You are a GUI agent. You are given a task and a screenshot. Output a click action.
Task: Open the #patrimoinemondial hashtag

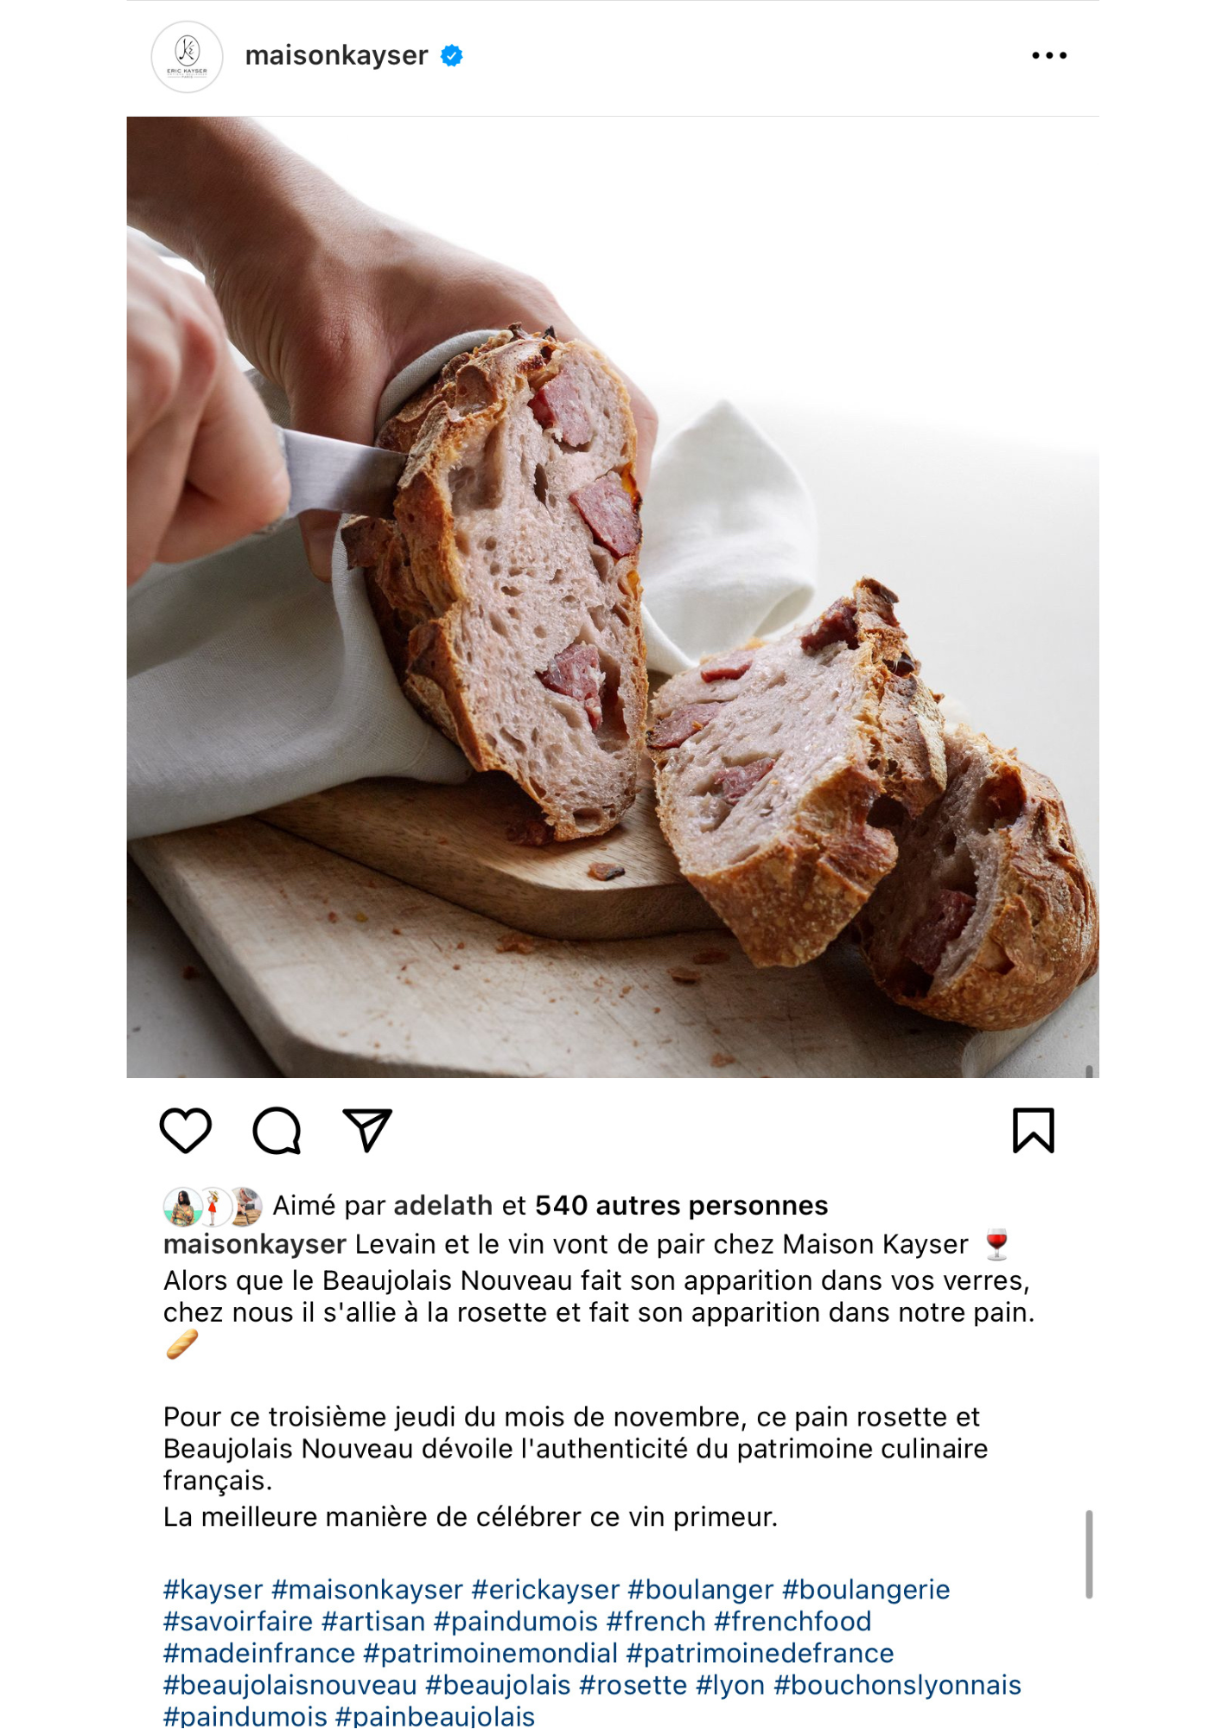coord(490,1653)
